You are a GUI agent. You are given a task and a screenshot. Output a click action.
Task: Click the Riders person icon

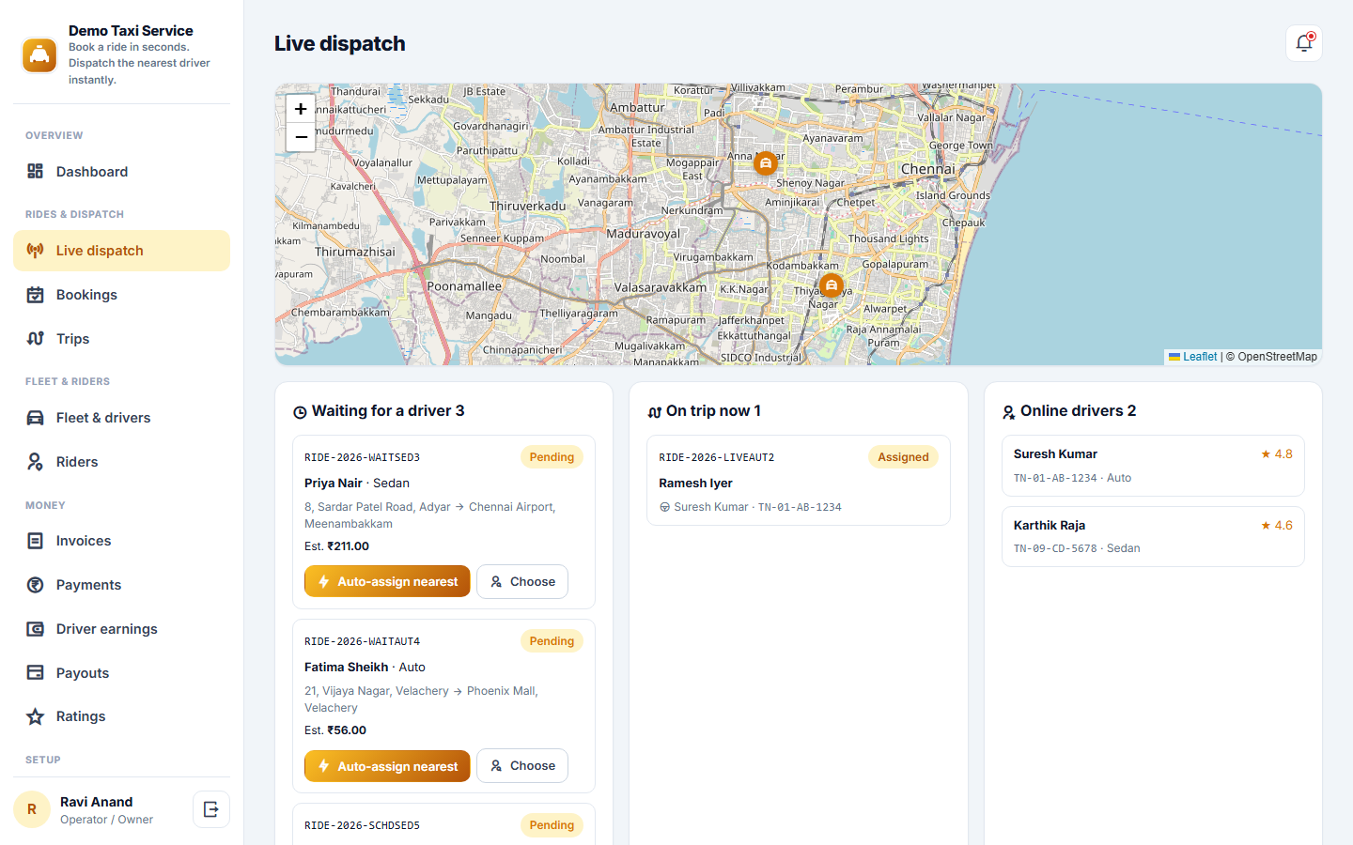[x=36, y=462]
